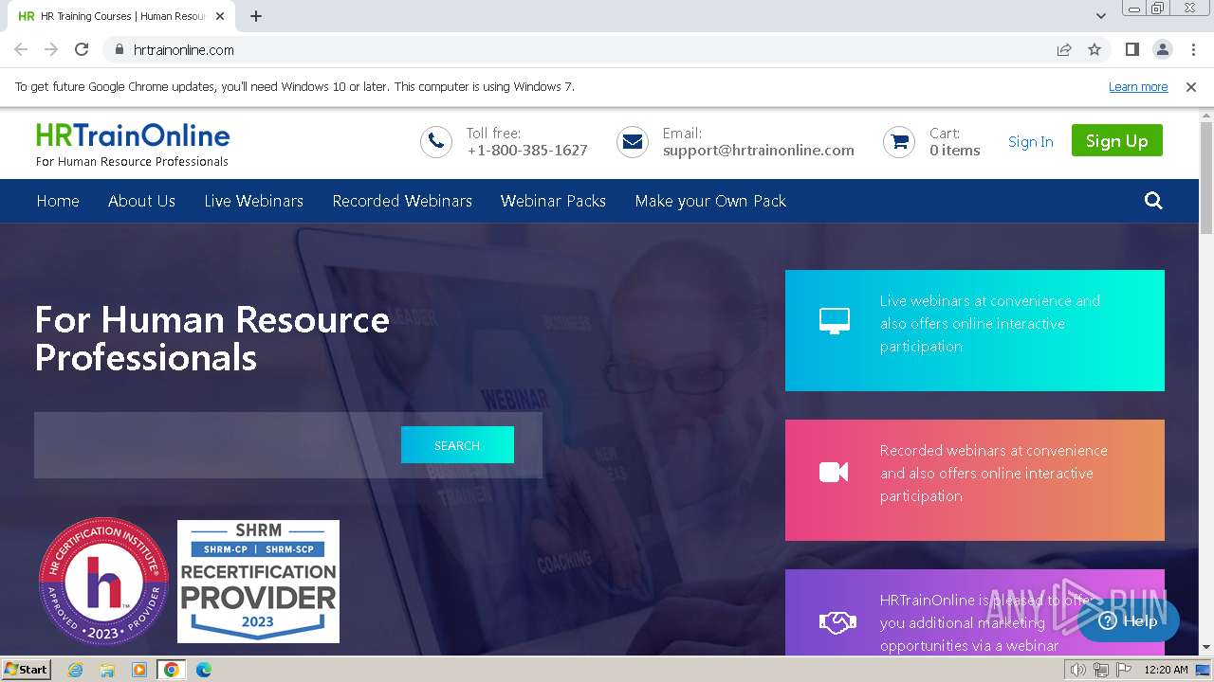Click the recorded webinars camera icon
The width and height of the screenshot is (1214, 682).
tap(834, 471)
